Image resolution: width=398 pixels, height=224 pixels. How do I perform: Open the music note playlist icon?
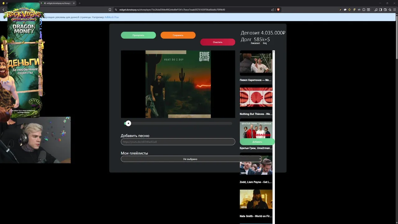(x=376, y=10)
